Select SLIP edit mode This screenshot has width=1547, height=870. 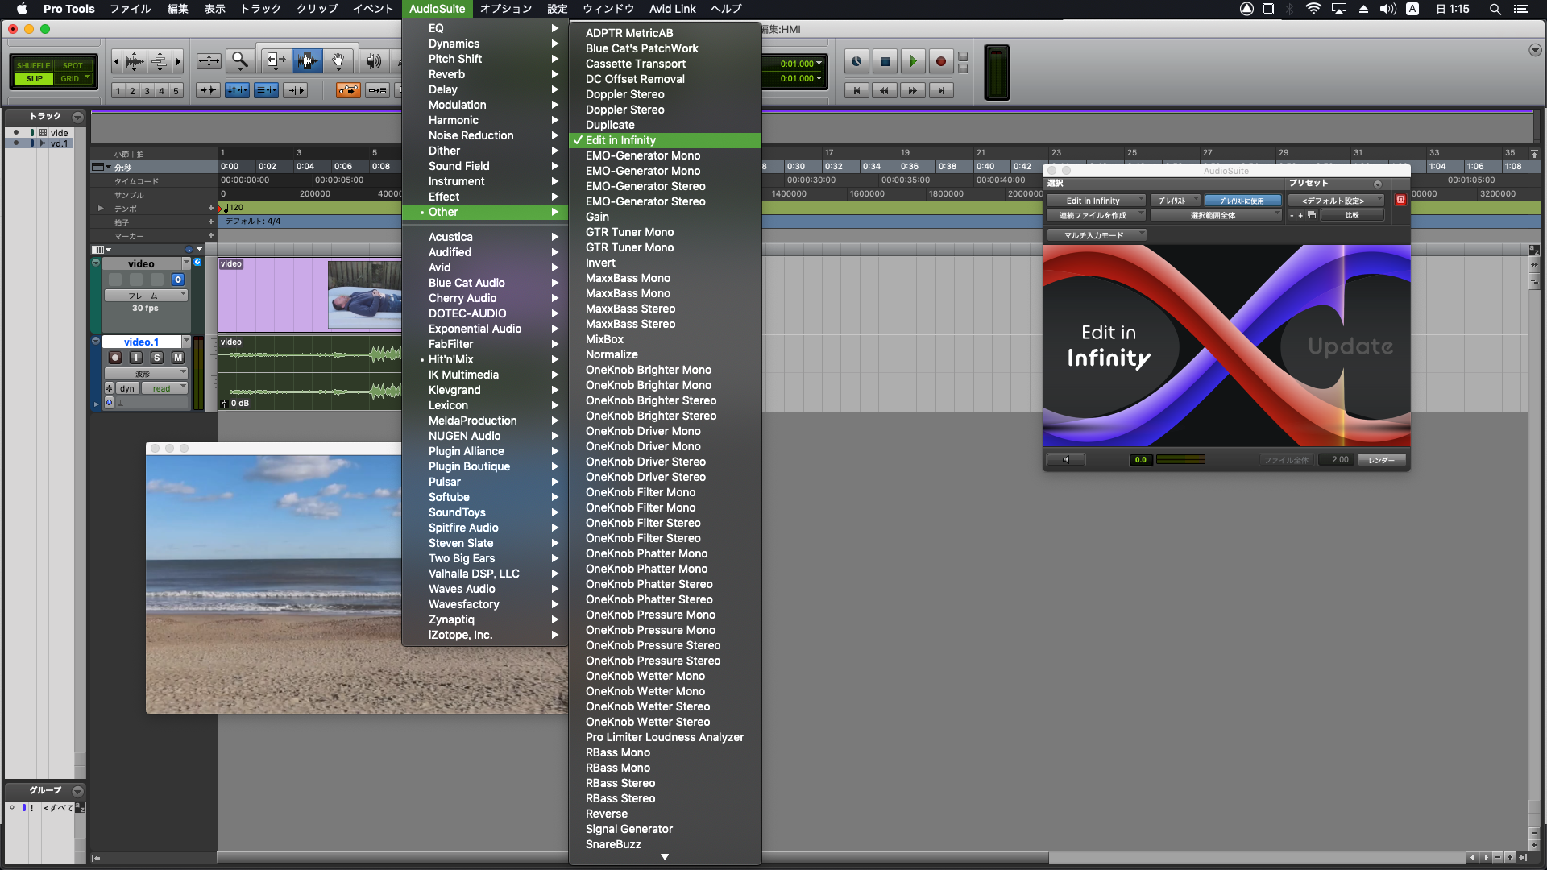(x=34, y=79)
